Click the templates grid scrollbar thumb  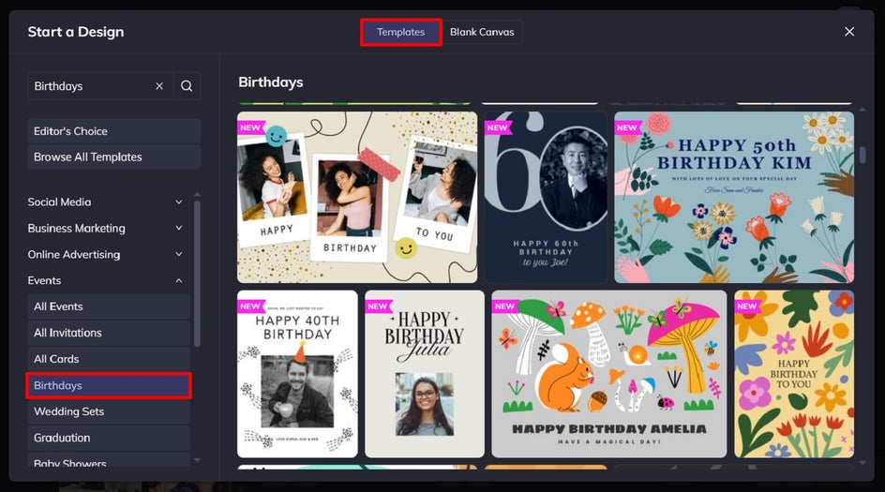[862, 156]
